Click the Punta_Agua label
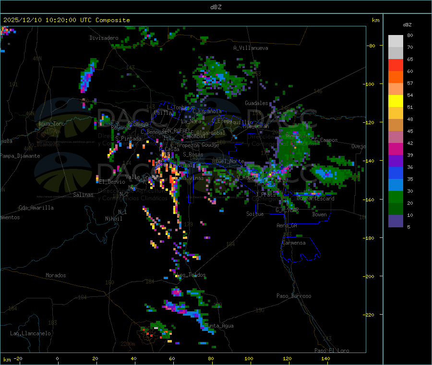This screenshot has width=432, height=365. (x=219, y=326)
